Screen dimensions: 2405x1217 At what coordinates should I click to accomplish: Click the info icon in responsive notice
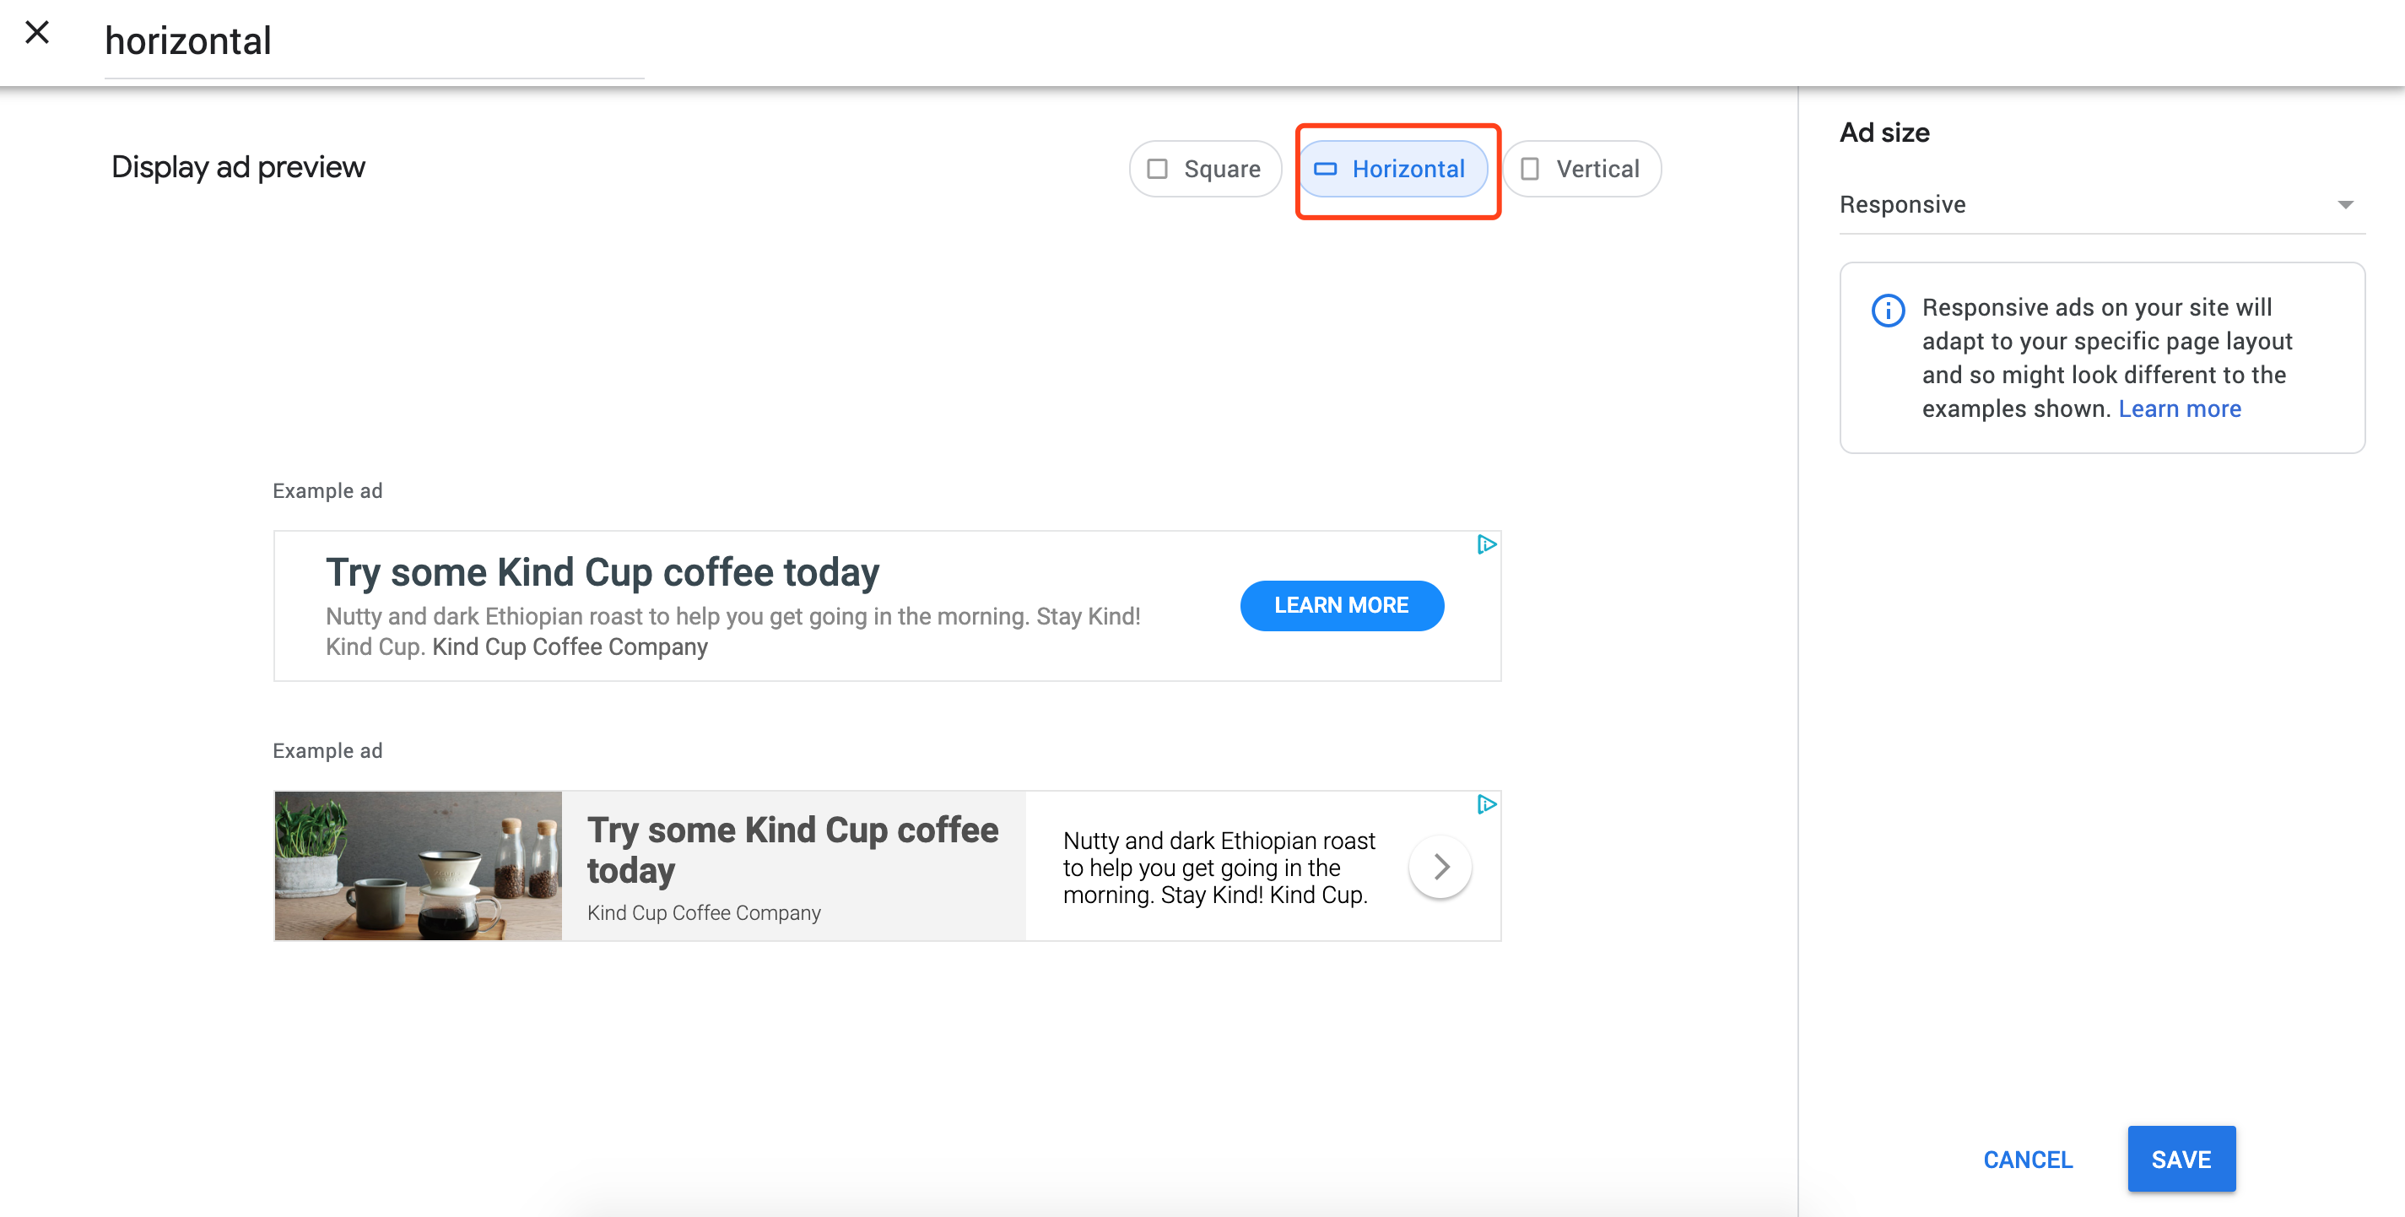tap(1888, 310)
